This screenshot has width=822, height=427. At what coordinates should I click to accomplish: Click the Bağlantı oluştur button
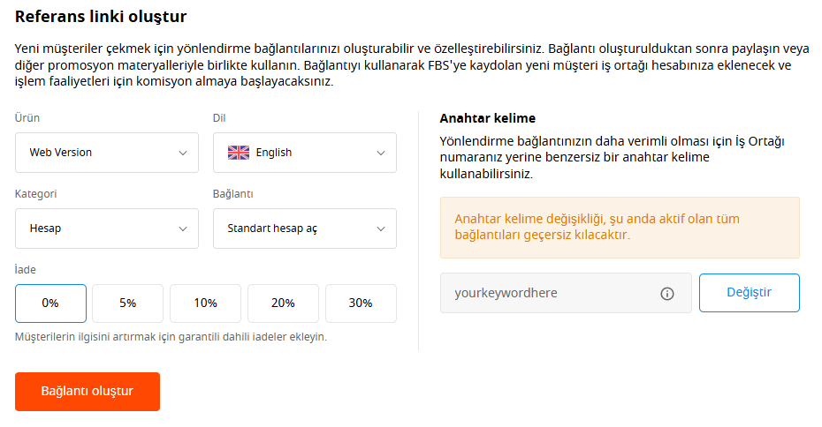coord(88,392)
